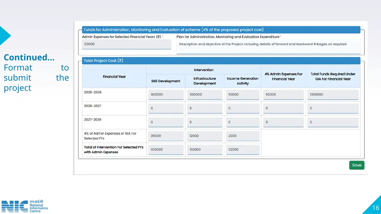Select 2026-2027 Skill Development field
This screenshot has width=381, height=214.
(166, 108)
